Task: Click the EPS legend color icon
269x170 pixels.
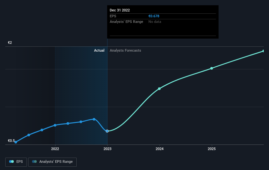Action: (11, 161)
